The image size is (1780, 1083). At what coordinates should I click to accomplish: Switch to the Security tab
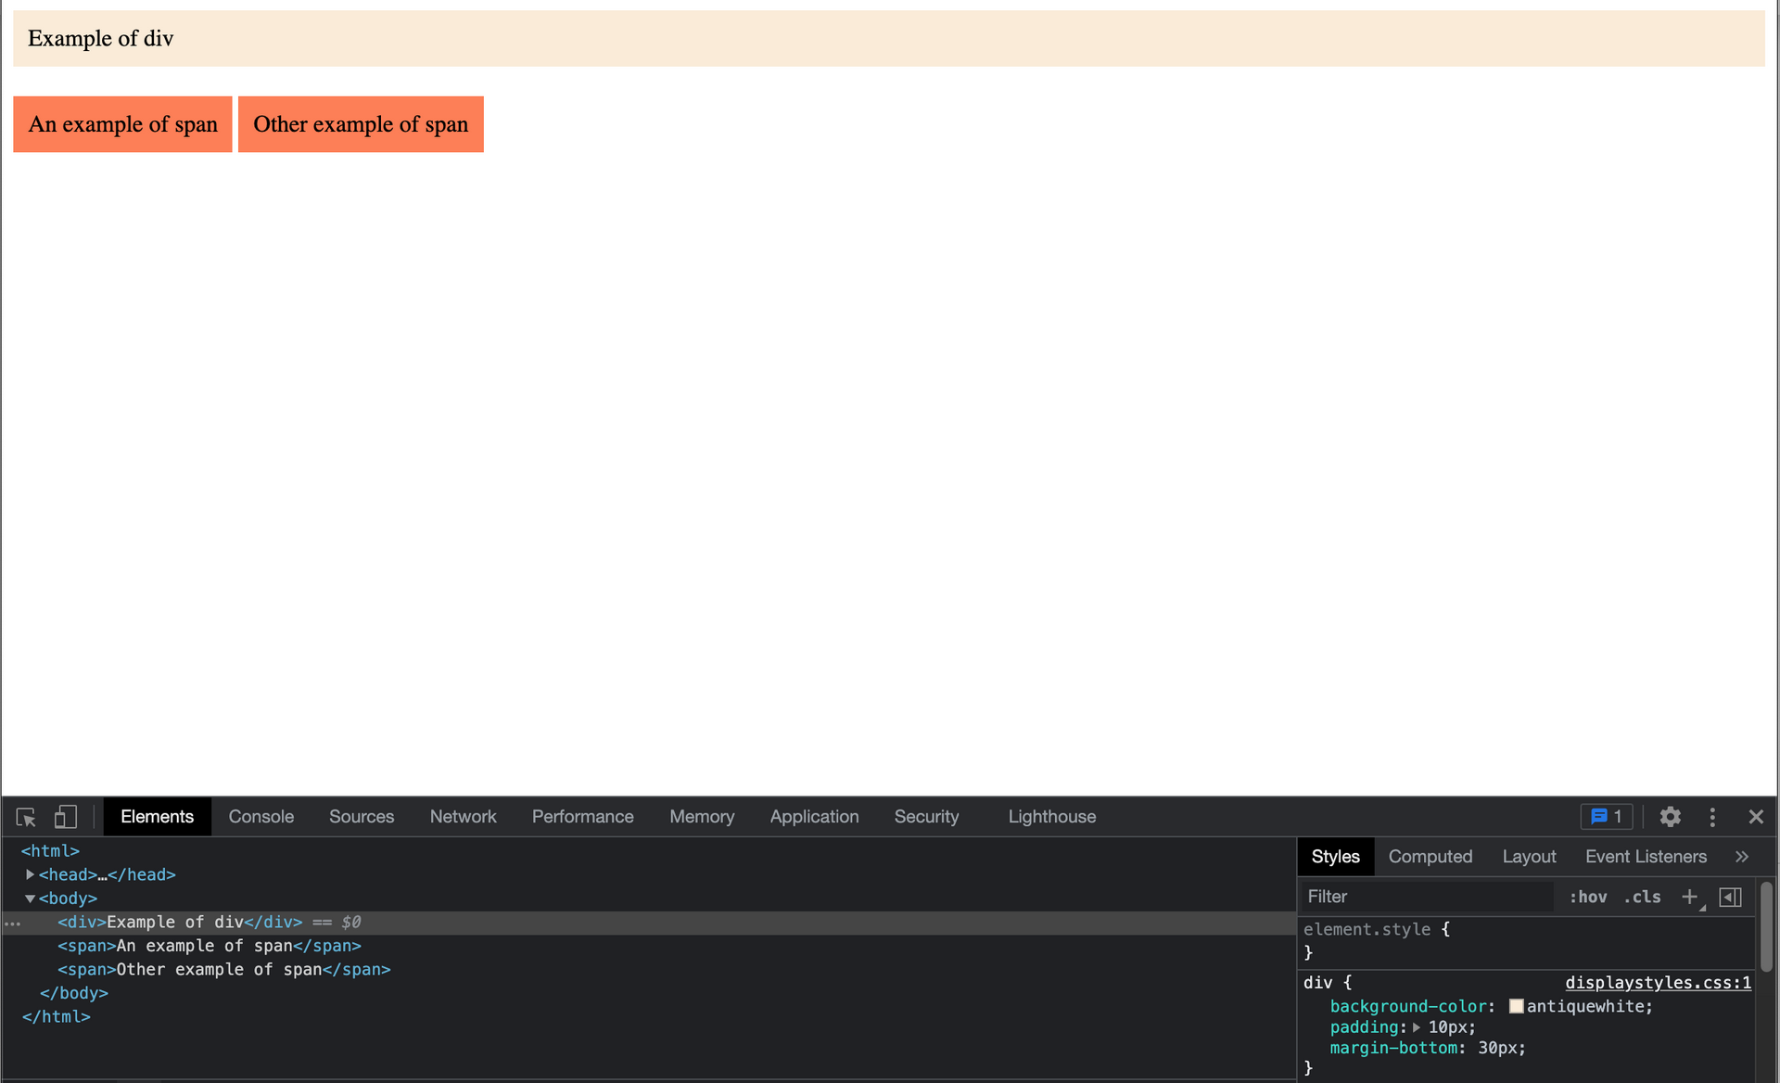(926, 817)
